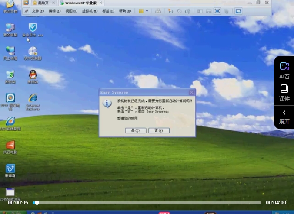Screen dimensions: 294x214
Task: Enter full screen mode from the toolbar
Action: 217,11
